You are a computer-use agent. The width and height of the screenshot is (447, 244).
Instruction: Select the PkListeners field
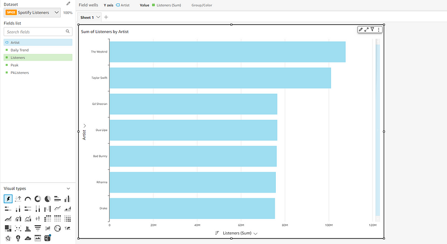click(x=38, y=72)
